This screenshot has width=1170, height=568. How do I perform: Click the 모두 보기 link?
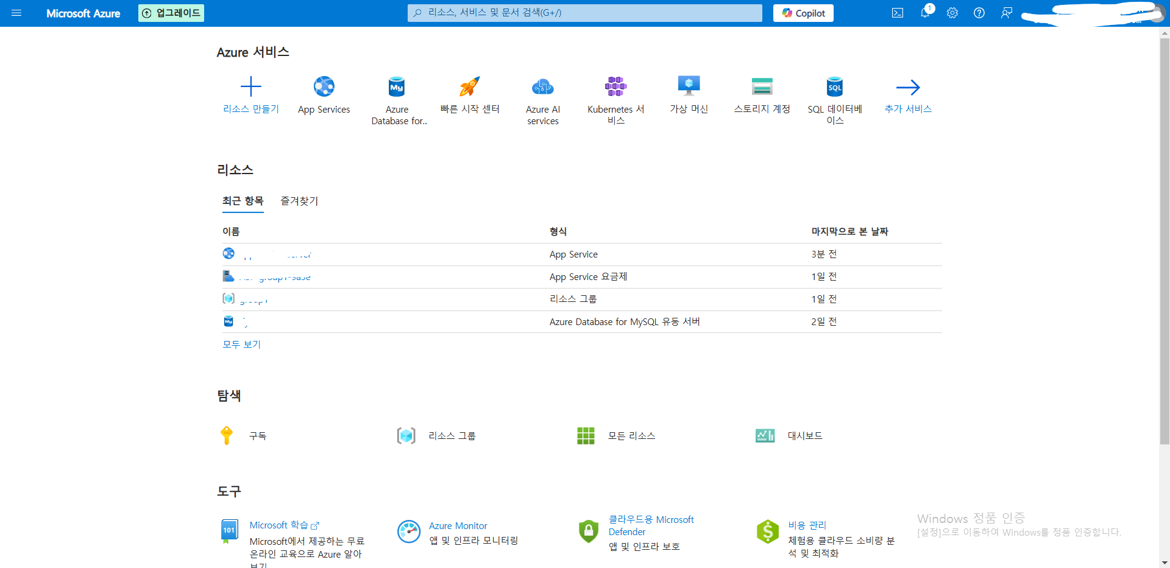coord(241,344)
